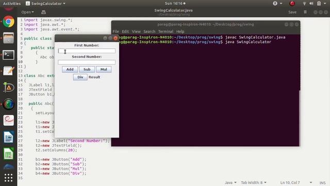Click the Open button dropdown in gedit
This screenshot has width=330, height=186.
click(x=27, y=12)
